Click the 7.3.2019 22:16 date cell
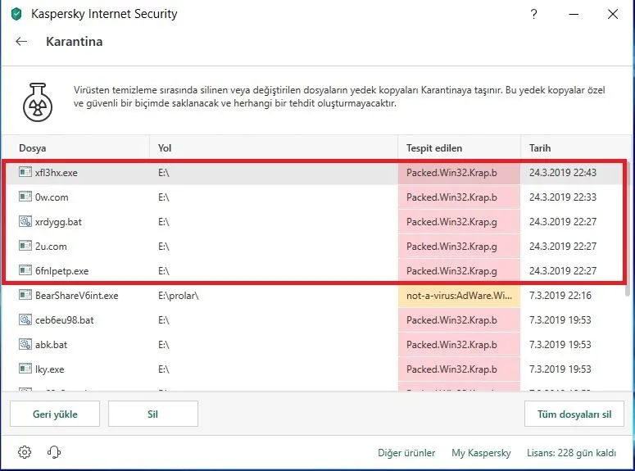Viewport: 635px width, 471px height. coord(560,296)
